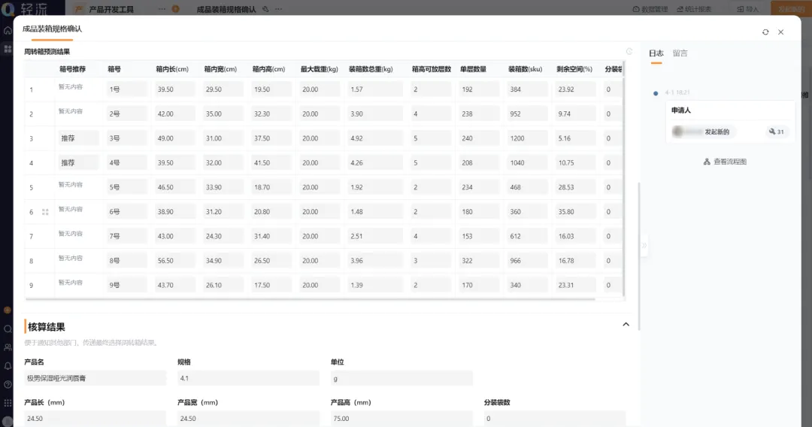This screenshot has width=812, height=427.
Task: Click the 规格 field showing 4.1
Action: [x=248, y=378]
